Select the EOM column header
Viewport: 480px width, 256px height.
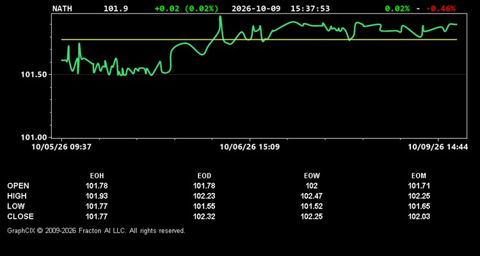(x=419, y=176)
